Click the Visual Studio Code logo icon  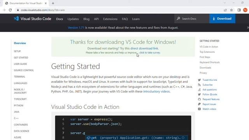point(16,19)
